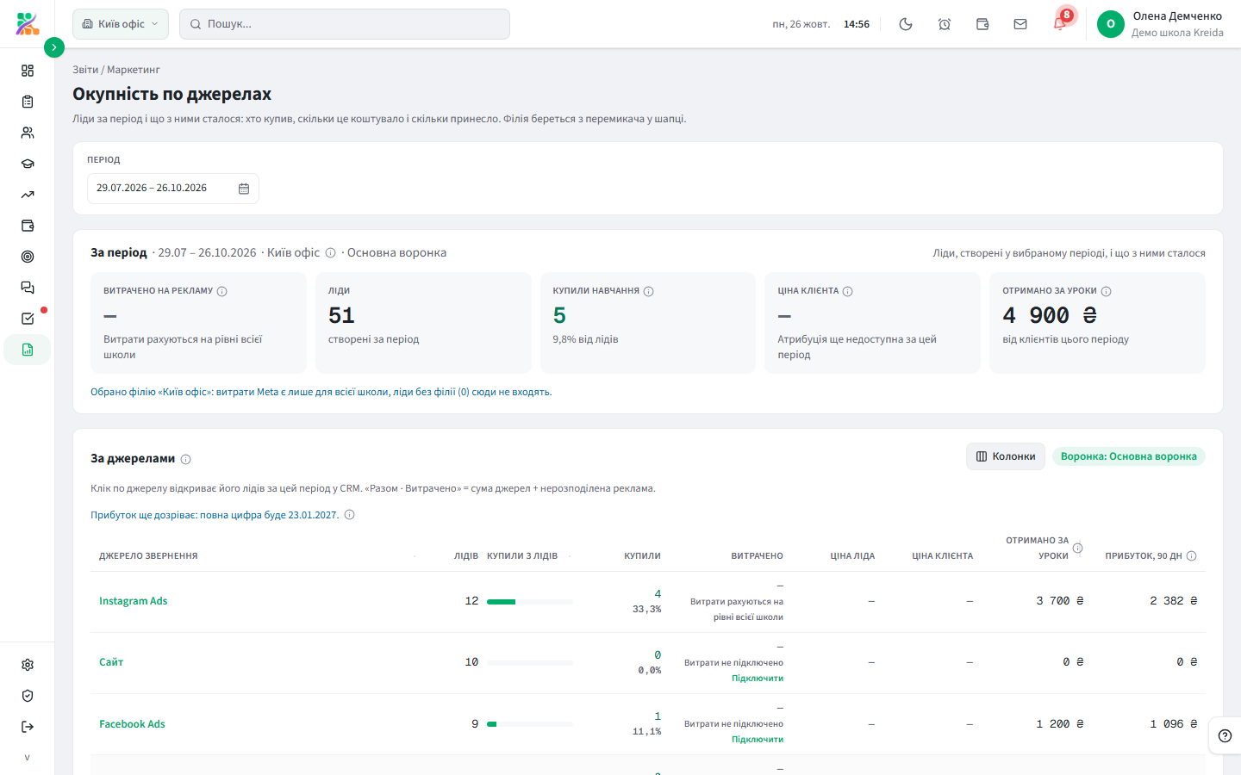
Task: Click info icon next to «За джерелами»
Action: 186,459
